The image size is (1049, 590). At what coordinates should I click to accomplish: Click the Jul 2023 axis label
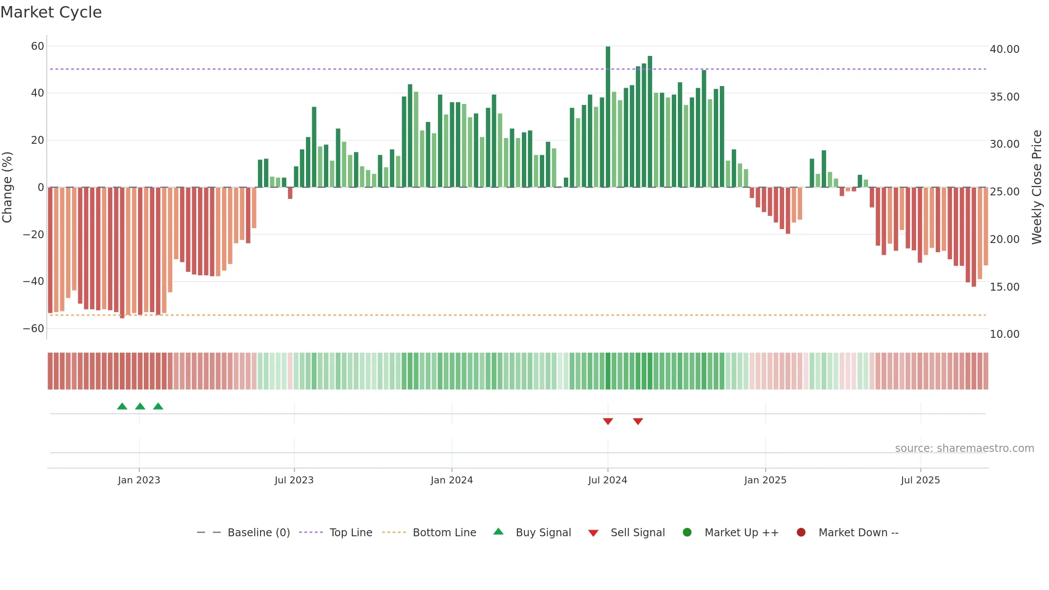point(294,480)
